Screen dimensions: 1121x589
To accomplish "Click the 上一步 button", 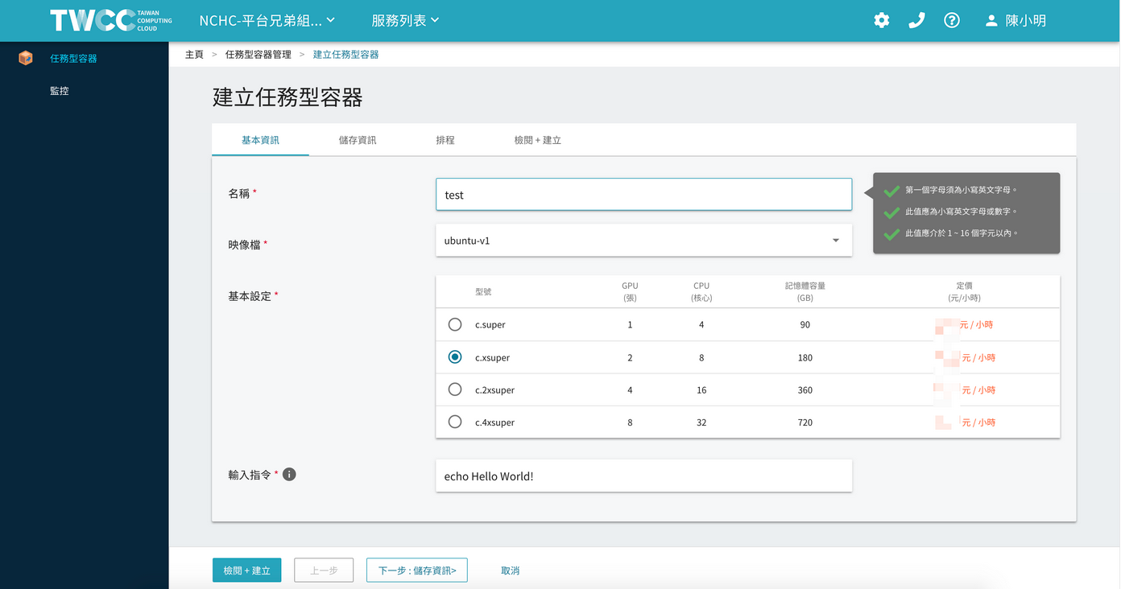I will [324, 570].
